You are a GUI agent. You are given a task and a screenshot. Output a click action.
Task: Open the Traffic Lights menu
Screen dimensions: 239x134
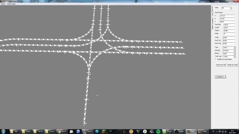11,4
